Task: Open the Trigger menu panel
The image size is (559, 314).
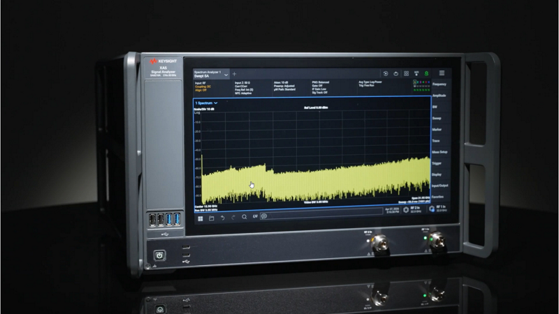Action: point(437,163)
